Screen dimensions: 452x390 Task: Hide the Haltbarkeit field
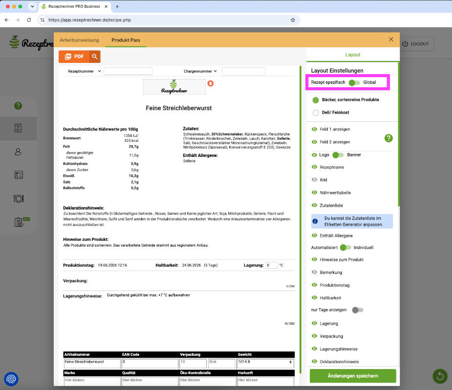(x=315, y=298)
